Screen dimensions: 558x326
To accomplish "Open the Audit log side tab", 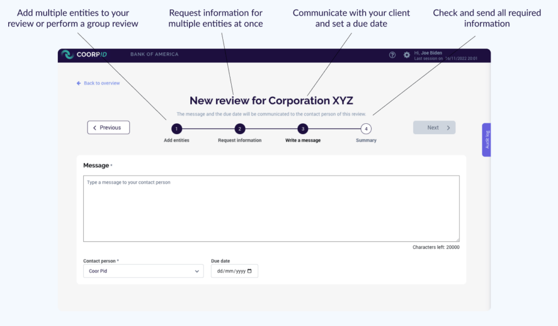I will [x=487, y=140].
